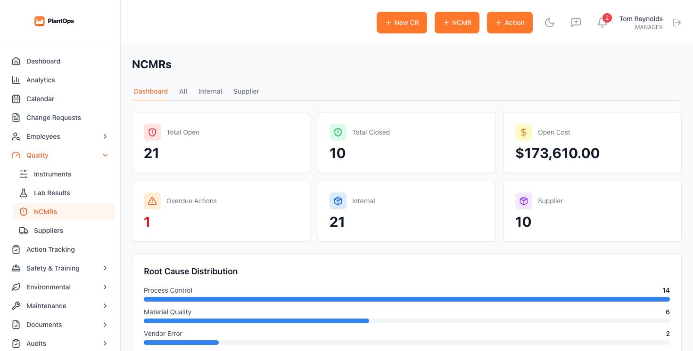Click the orange NCMR button
This screenshot has height=351, width=693.
click(457, 23)
